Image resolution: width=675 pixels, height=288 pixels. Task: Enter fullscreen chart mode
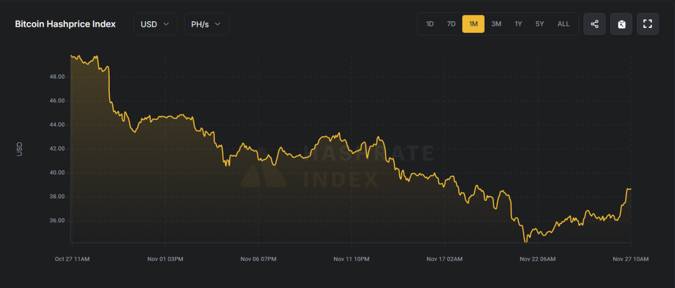click(x=648, y=24)
